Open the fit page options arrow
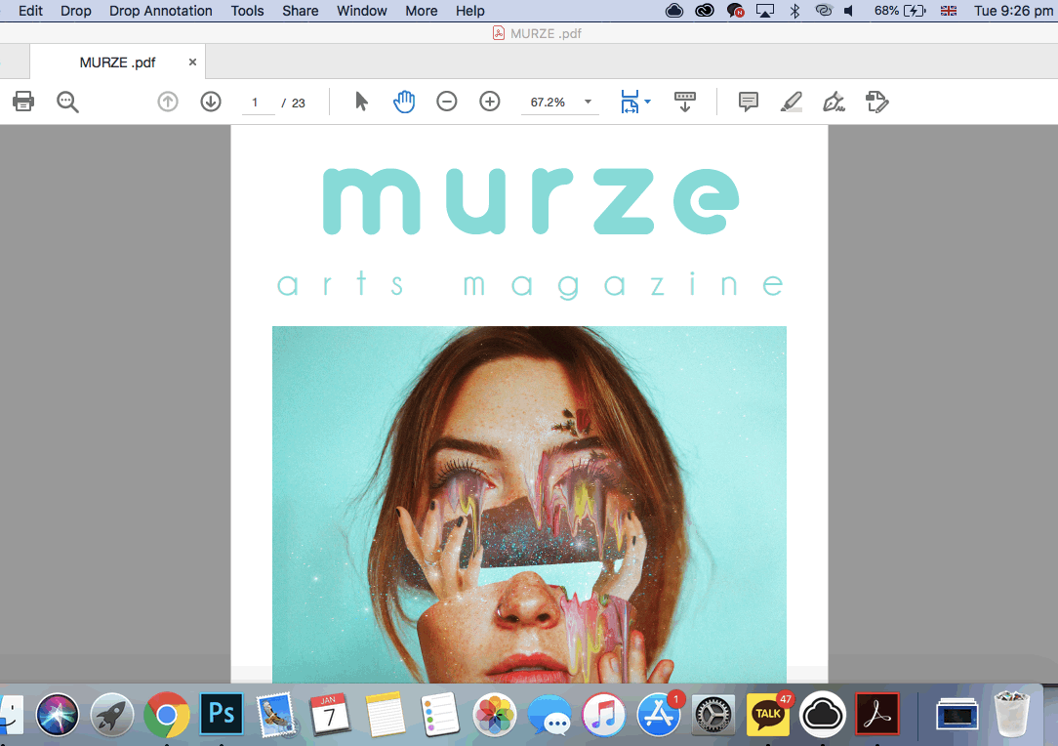The image size is (1058, 746). (x=648, y=102)
